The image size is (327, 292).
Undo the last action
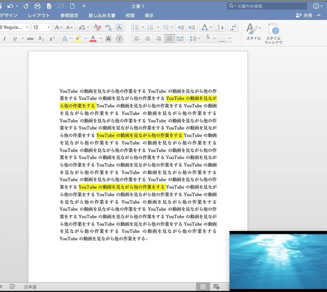(x=10, y=6)
